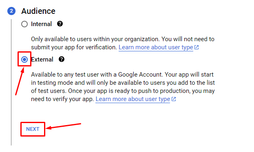Click the step 2 Audience number badge
This screenshot has width=254, height=152.
[11, 11]
